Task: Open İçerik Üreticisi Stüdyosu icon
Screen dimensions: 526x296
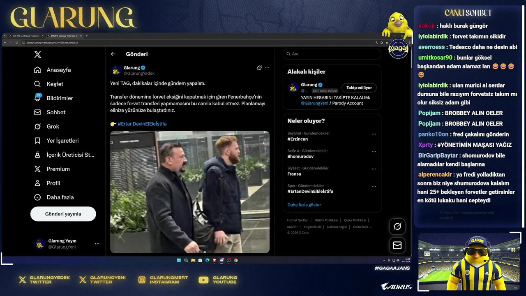Action: tap(37, 155)
